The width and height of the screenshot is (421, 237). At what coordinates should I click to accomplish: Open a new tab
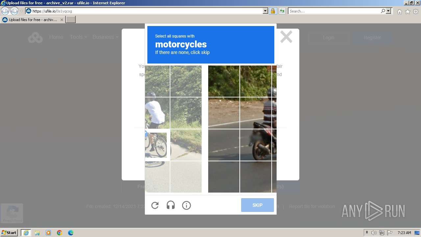click(x=71, y=20)
